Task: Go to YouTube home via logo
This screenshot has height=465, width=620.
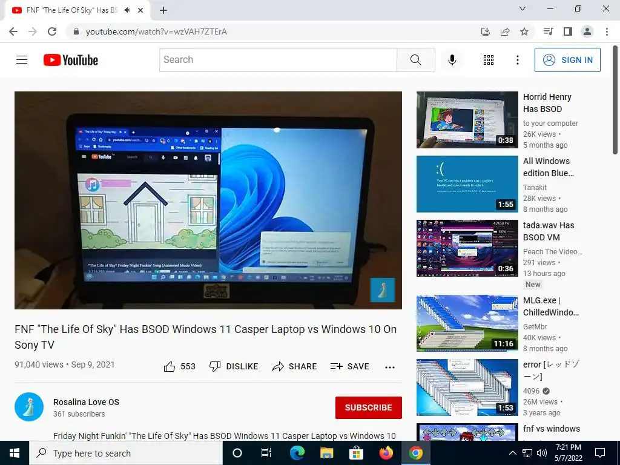Action: click(x=71, y=60)
